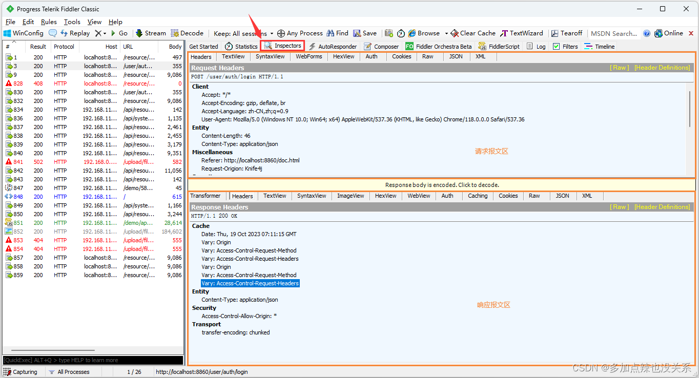Open the View menu
Image resolution: width=699 pixels, height=378 pixels.
click(x=94, y=22)
